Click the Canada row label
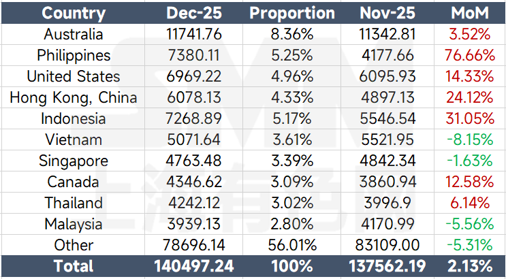The height and width of the screenshot is (279, 506). pyautogui.click(x=74, y=182)
